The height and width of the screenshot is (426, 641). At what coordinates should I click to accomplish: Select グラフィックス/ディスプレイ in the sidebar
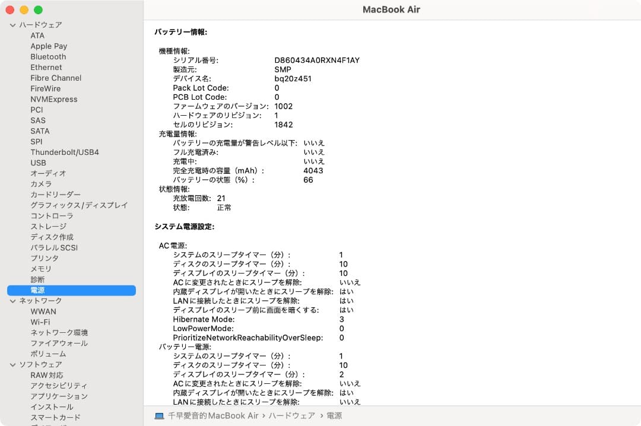[79, 205]
